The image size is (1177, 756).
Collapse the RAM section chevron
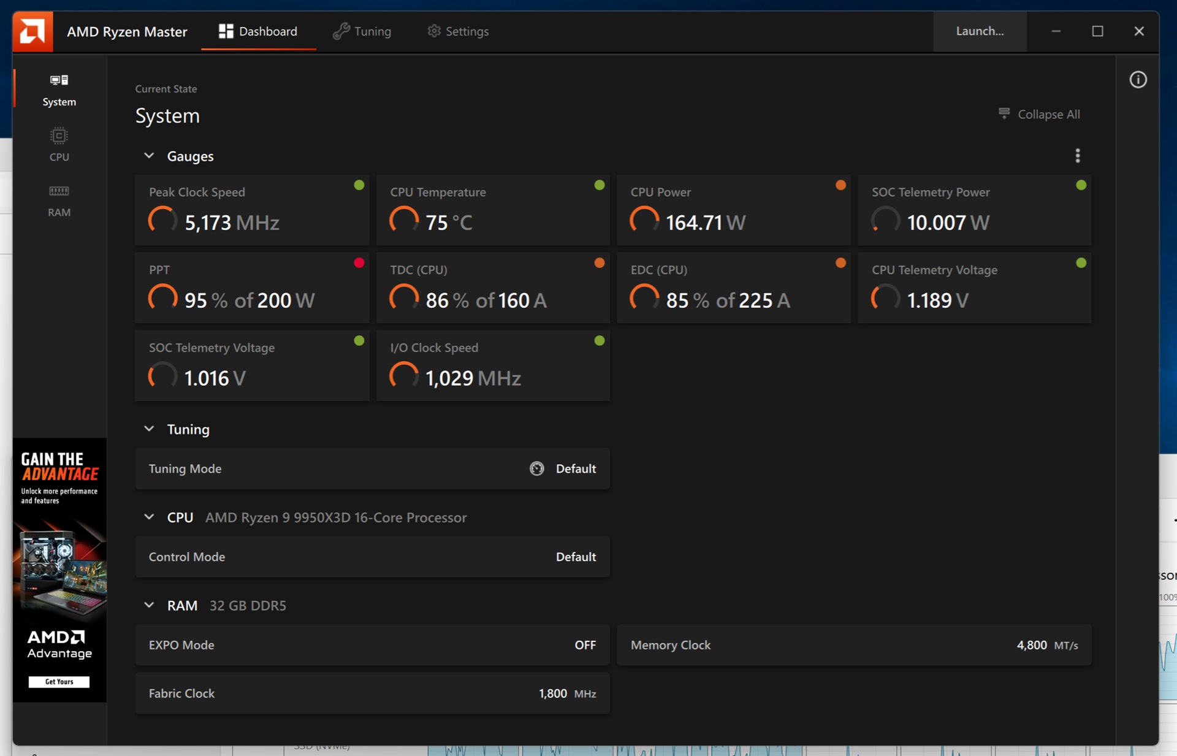tap(149, 605)
